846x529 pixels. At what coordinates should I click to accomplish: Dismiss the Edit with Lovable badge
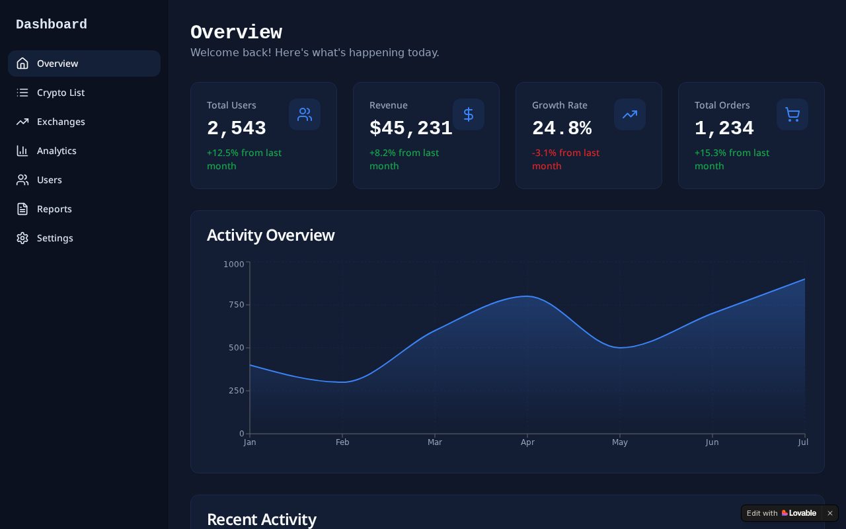pos(830,513)
